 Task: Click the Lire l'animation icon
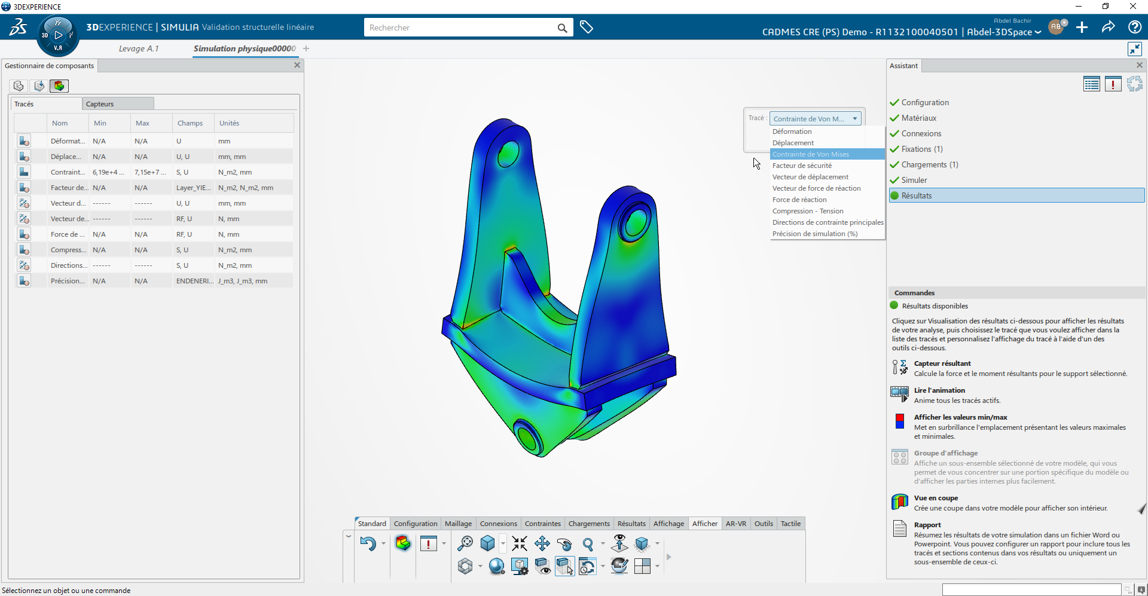[900, 393]
